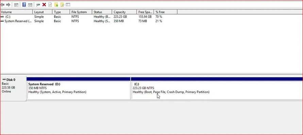The height and width of the screenshot is (135, 303).
Task: Select the System Reserved volume in the list
Action: coord(18,21)
